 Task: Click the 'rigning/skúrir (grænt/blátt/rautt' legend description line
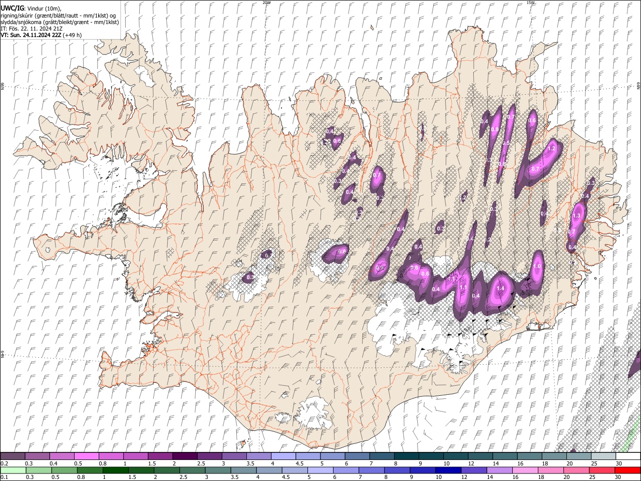tap(59, 16)
